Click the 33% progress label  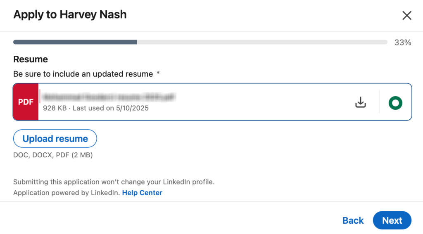402,43
